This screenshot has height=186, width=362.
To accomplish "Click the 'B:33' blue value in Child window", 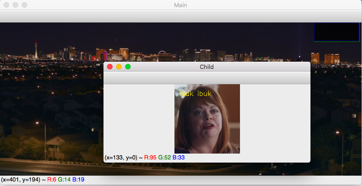I will tap(179, 158).
